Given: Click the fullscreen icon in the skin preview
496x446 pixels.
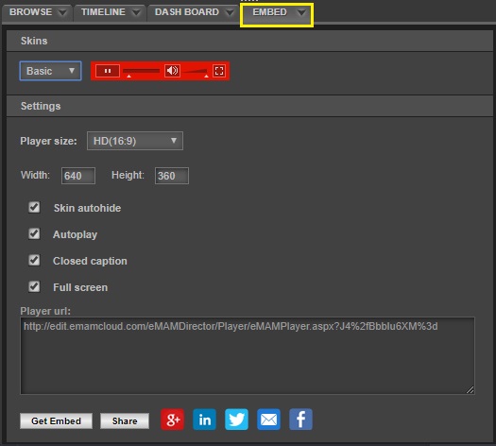Looking at the screenshot, I should point(219,71).
